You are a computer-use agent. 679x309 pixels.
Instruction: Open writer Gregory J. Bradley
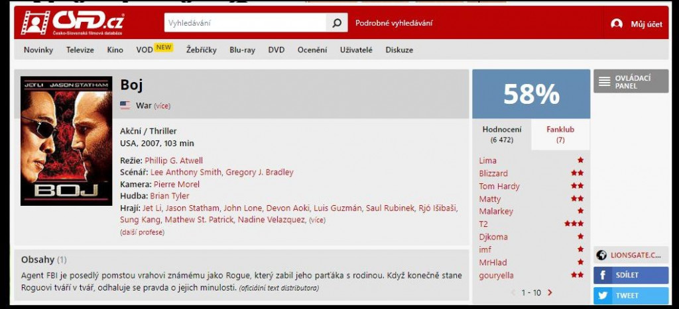259,172
